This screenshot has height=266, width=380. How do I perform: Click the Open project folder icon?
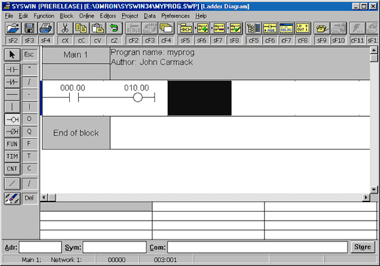[13, 28]
